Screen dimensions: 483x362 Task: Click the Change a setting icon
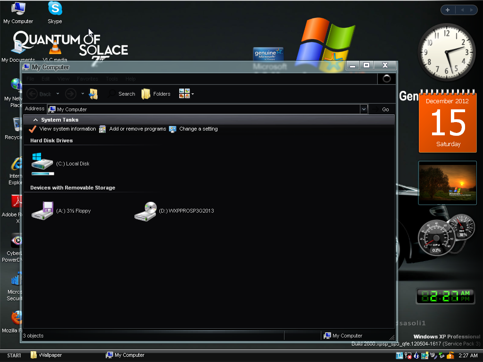pyautogui.click(x=173, y=129)
